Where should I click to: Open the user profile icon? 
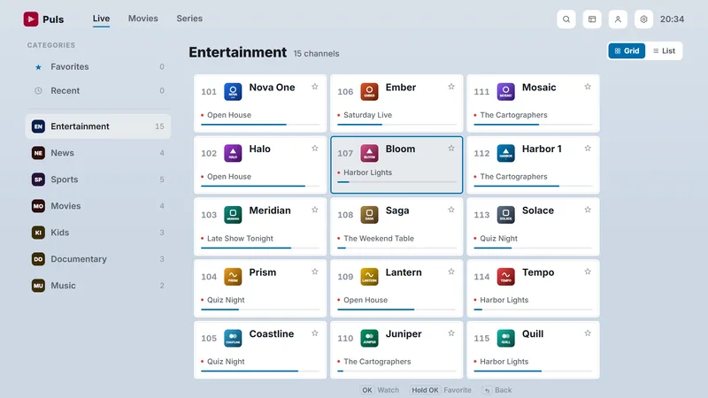click(x=618, y=19)
